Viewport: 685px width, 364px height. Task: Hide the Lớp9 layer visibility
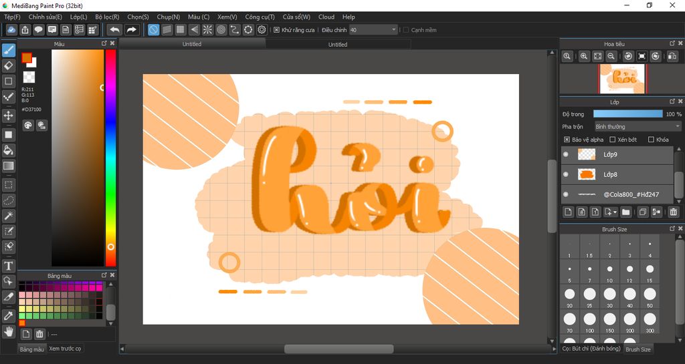[x=566, y=154]
